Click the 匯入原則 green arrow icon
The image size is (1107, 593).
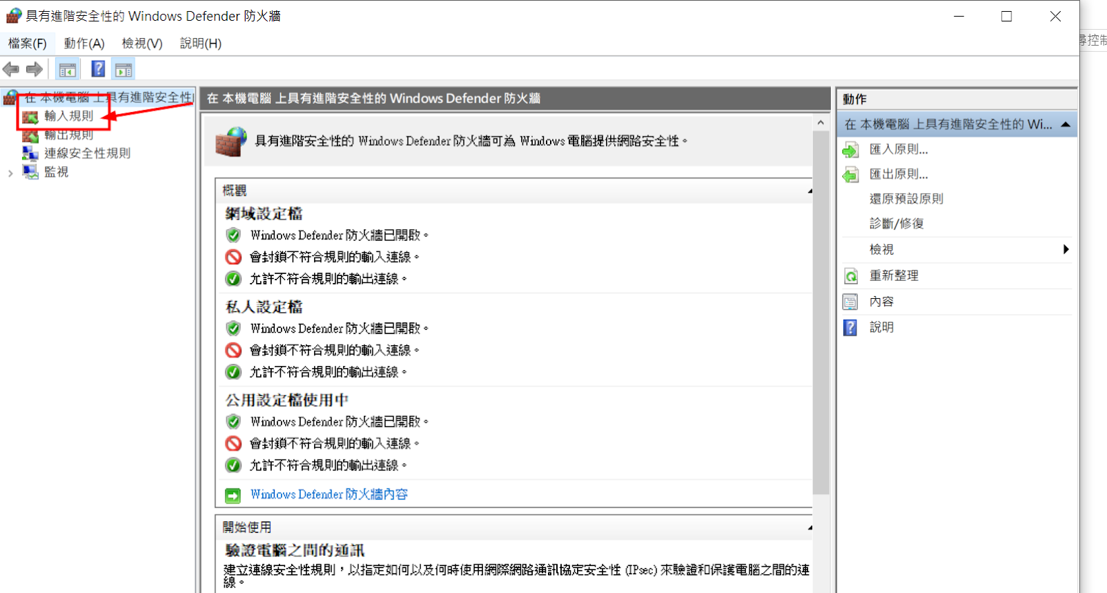850,149
